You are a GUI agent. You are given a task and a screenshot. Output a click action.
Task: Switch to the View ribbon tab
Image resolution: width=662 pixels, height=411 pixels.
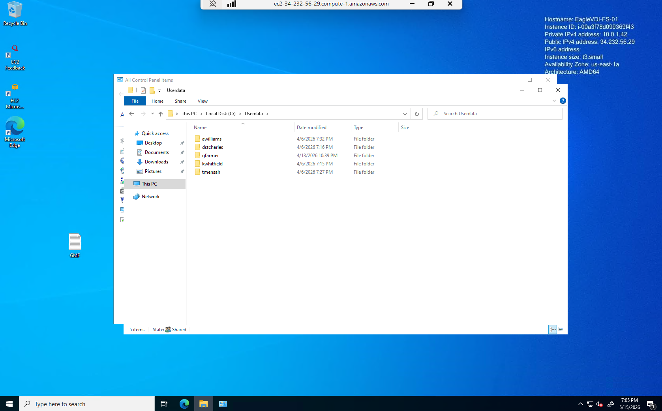tap(203, 101)
